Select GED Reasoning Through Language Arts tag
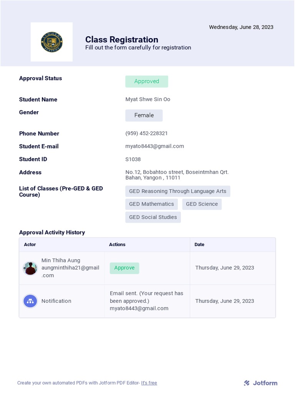 coord(178,191)
